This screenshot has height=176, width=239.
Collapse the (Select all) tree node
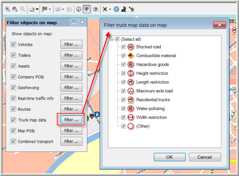click(x=111, y=39)
